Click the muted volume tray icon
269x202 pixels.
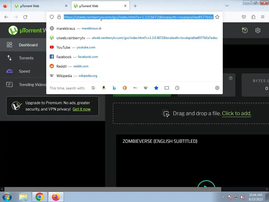coord(242,197)
